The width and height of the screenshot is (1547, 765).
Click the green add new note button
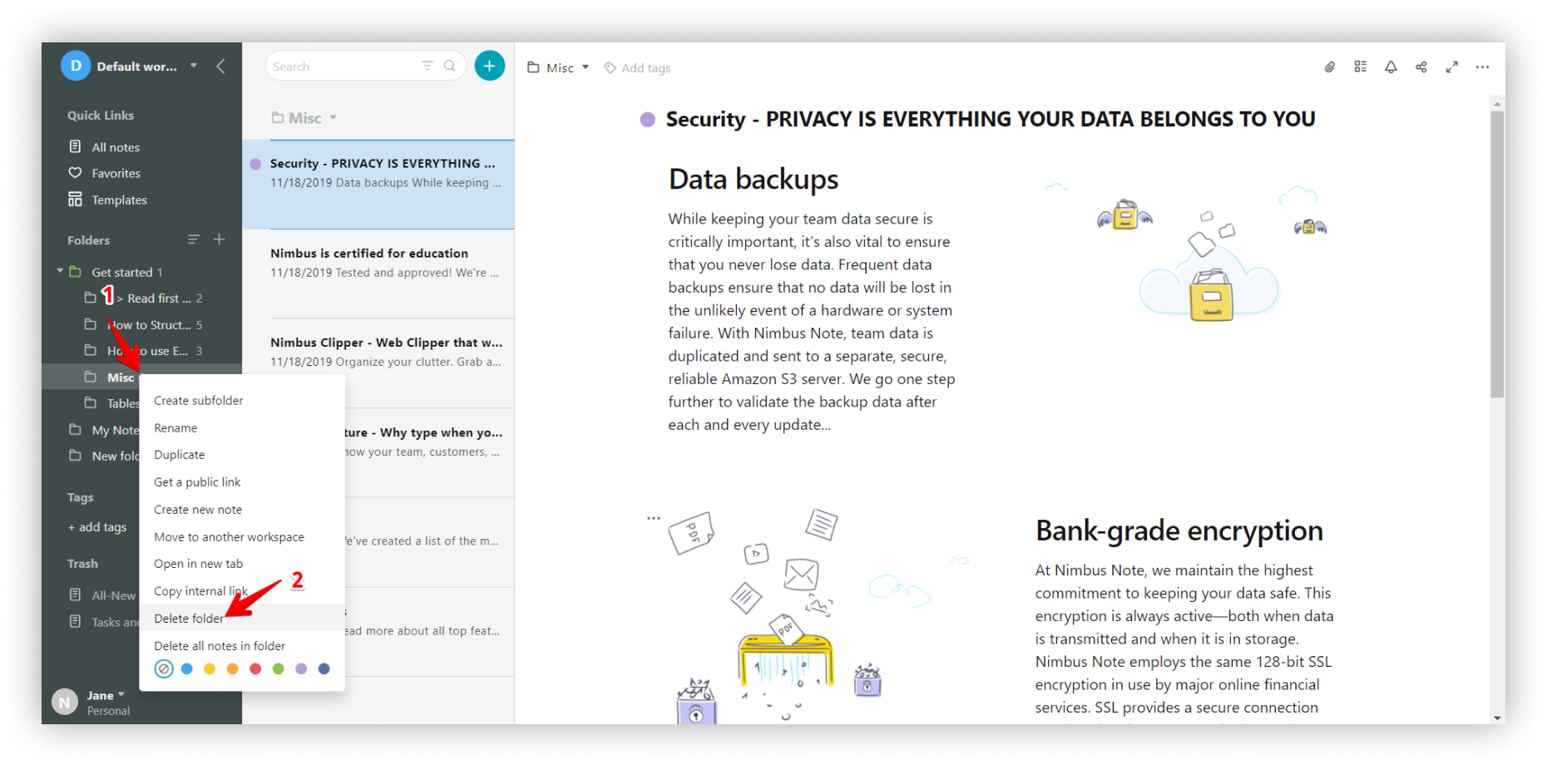[x=489, y=66]
